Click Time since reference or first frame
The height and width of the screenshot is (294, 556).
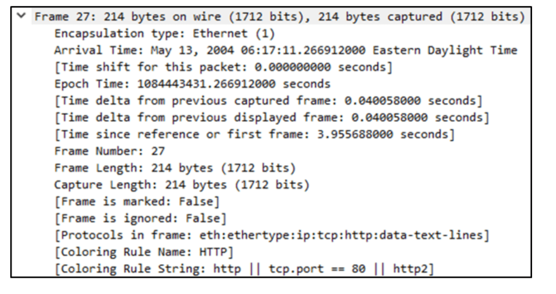[x=254, y=134]
